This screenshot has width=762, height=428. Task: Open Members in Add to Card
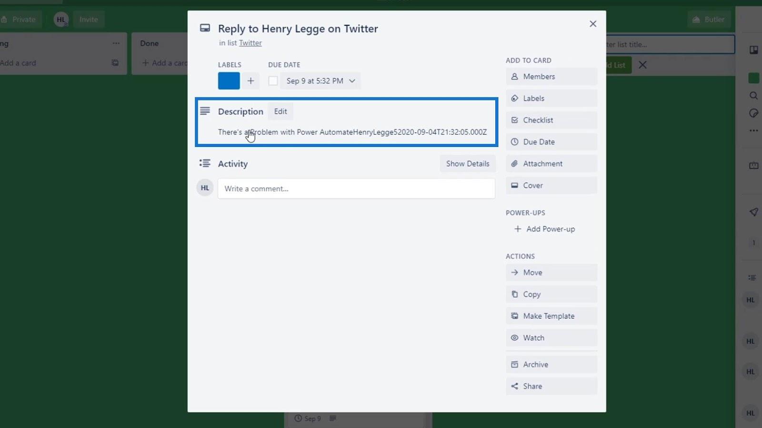click(x=551, y=77)
